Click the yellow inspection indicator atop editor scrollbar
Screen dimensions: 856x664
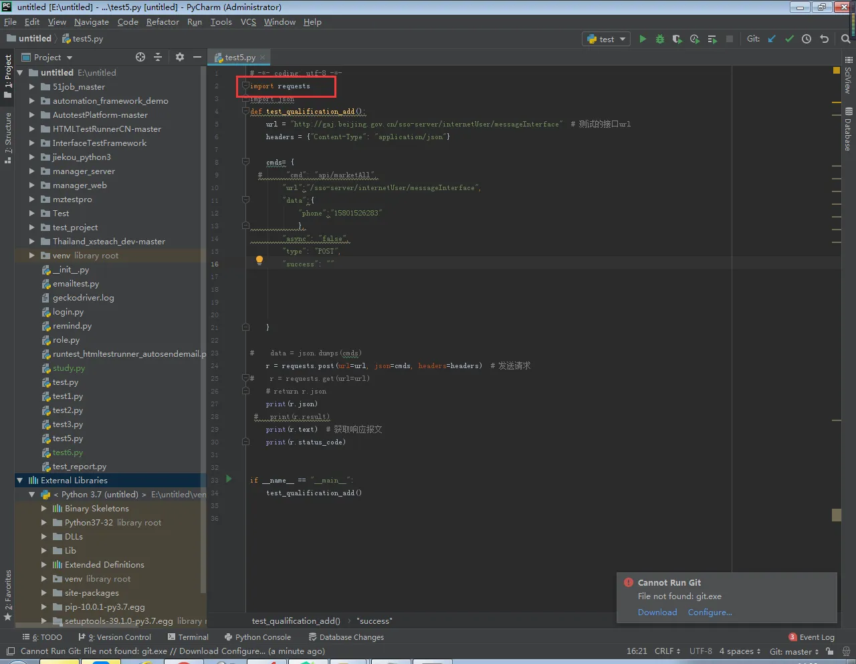(837, 70)
